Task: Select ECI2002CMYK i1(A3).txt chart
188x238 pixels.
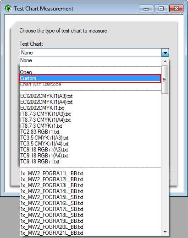Action: point(90,96)
